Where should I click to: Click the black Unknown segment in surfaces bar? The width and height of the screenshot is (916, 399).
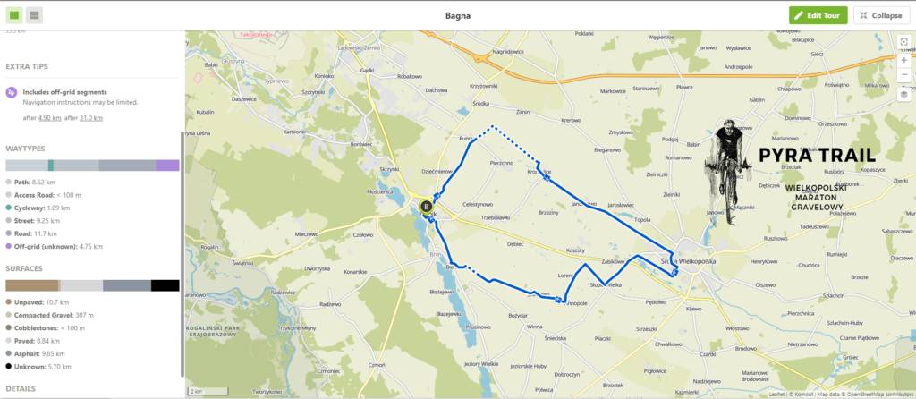pyautogui.click(x=165, y=285)
